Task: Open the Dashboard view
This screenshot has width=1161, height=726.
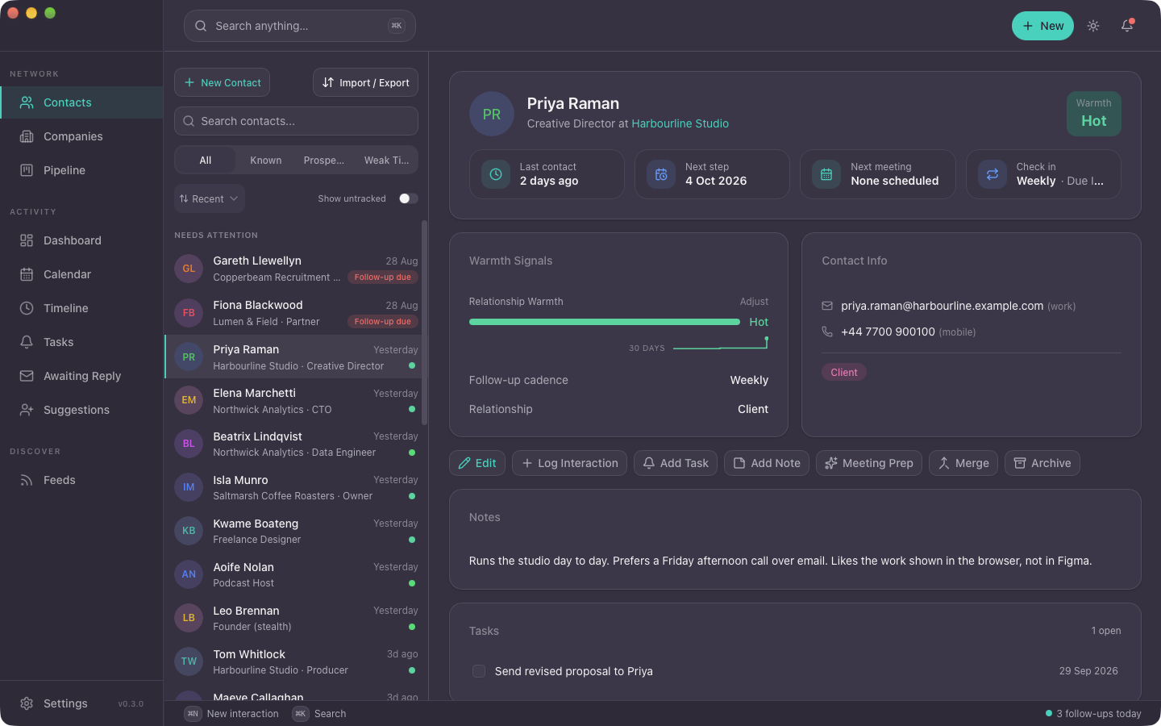Action: coord(81,240)
